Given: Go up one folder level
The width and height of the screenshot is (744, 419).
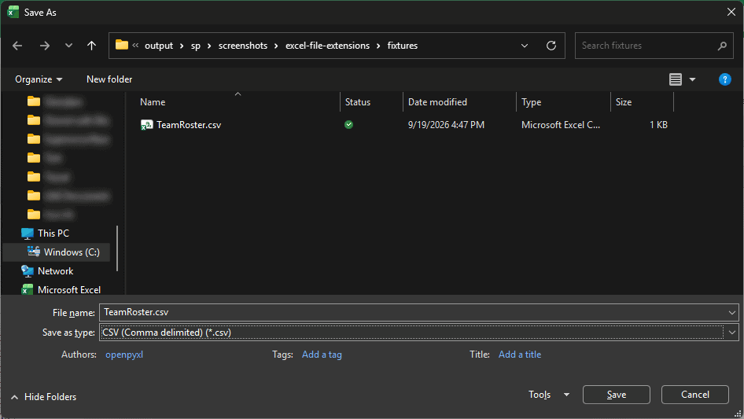Looking at the screenshot, I should (x=91, y=46).
